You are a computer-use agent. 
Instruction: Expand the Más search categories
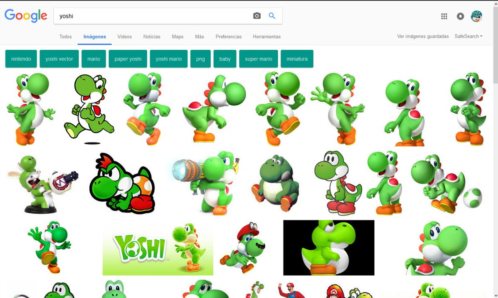pos(199,37)
